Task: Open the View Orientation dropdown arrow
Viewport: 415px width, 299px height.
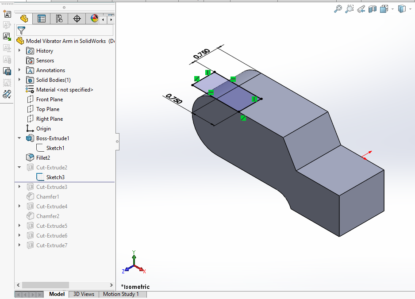Action: (392, 9)
